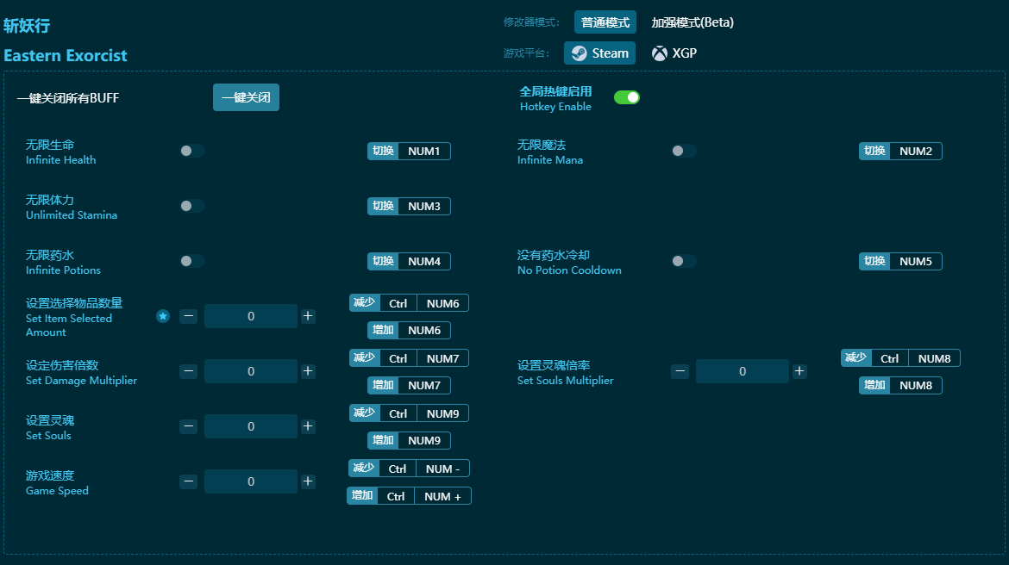1009x565 pixels.
Task: Toggle Infinite Potions on
Action: (x=192, y=261)
